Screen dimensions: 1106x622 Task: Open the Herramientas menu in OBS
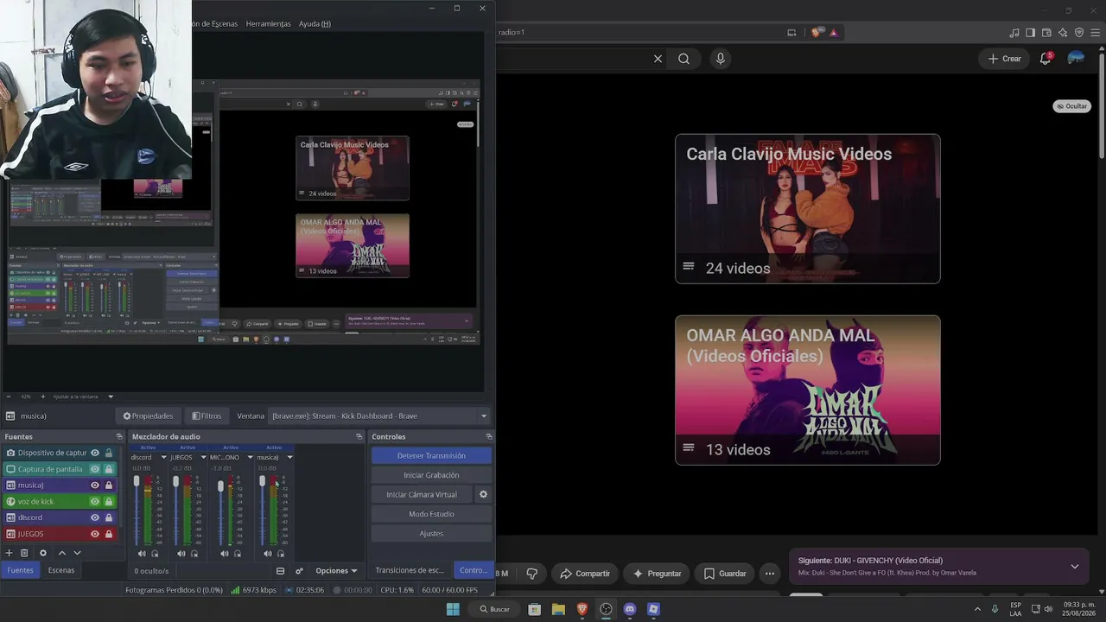[269, 23]
